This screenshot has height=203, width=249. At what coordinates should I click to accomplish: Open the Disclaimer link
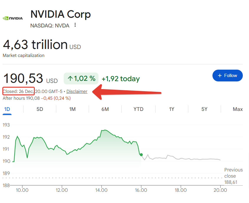(77, 91)
